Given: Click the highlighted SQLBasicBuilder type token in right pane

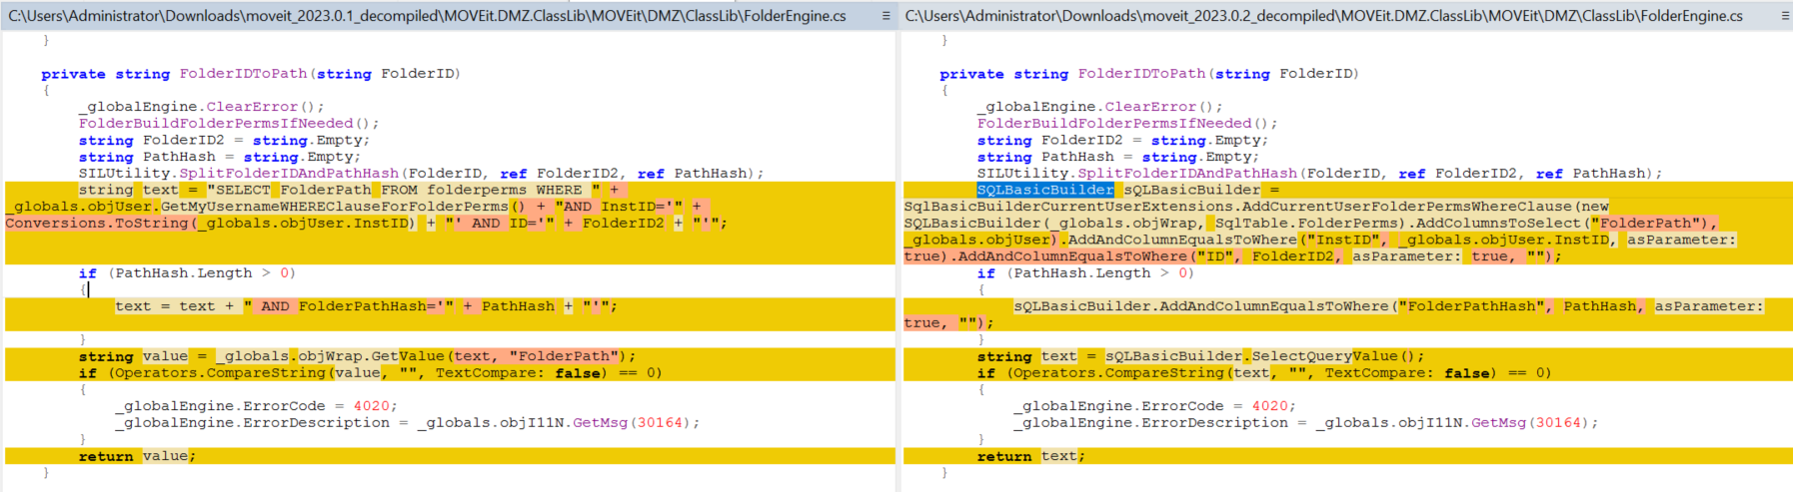Looking at the screenshot, I should tap(1045, 190).
